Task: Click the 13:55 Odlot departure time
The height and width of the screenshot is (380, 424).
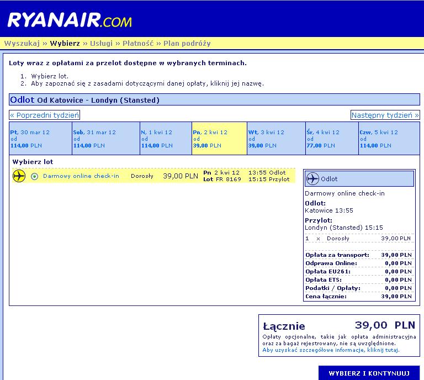Action: pyautogui.click(x=267, y=172)
